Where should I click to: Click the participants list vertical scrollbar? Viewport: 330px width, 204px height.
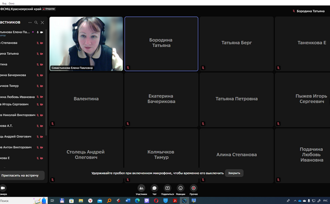point(46,82)
